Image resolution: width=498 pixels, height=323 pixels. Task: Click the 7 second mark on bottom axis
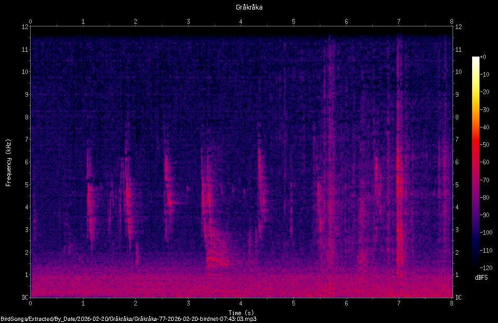(399, 303)
